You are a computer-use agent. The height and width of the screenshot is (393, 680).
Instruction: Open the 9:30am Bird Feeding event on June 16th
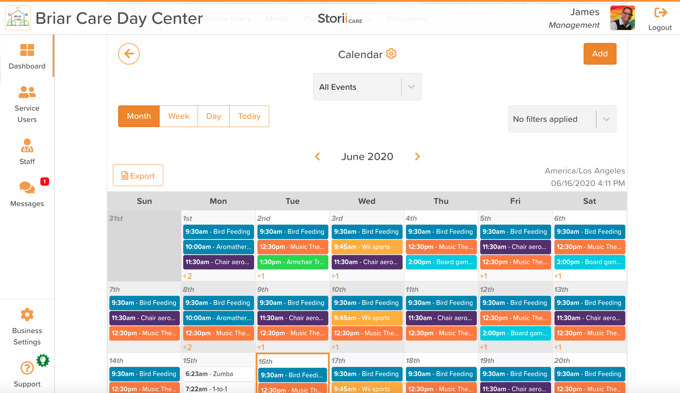[x=292, y=374]
